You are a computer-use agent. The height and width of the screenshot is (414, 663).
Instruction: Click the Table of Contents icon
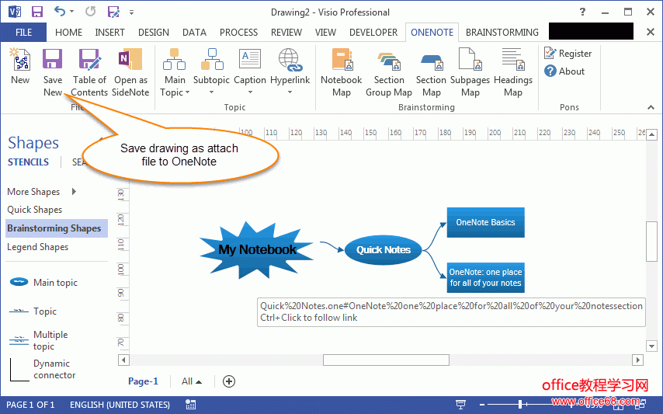pyautogui.click(x=89, y=61)
